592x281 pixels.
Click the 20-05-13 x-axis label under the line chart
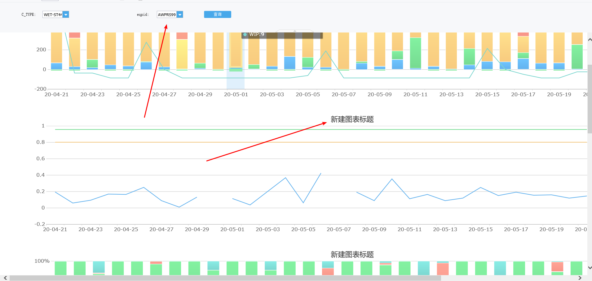coord(445,230)
